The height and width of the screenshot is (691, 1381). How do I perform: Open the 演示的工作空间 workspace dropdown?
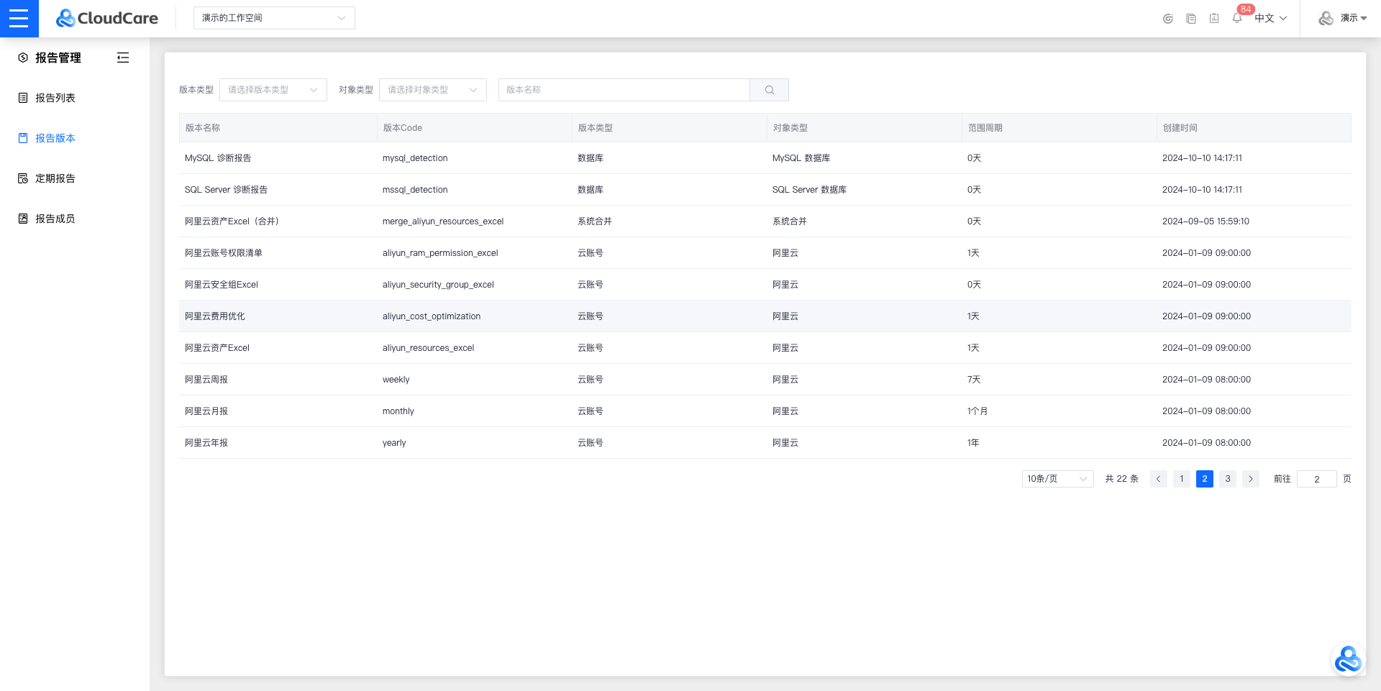(274, 18)
